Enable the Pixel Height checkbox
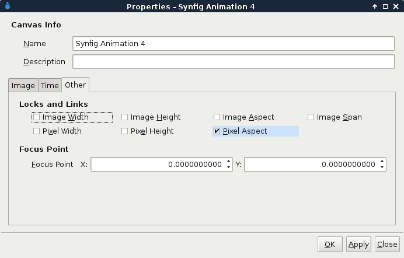Viewport: 404px width, 258px height. click(x=124, y=131)
